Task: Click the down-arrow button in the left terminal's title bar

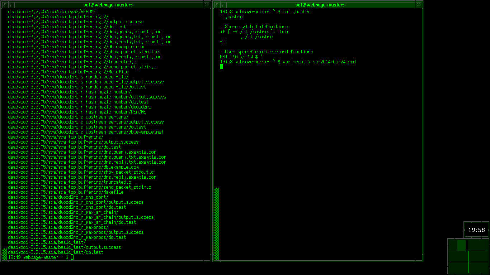Action: tap(5, 5)
